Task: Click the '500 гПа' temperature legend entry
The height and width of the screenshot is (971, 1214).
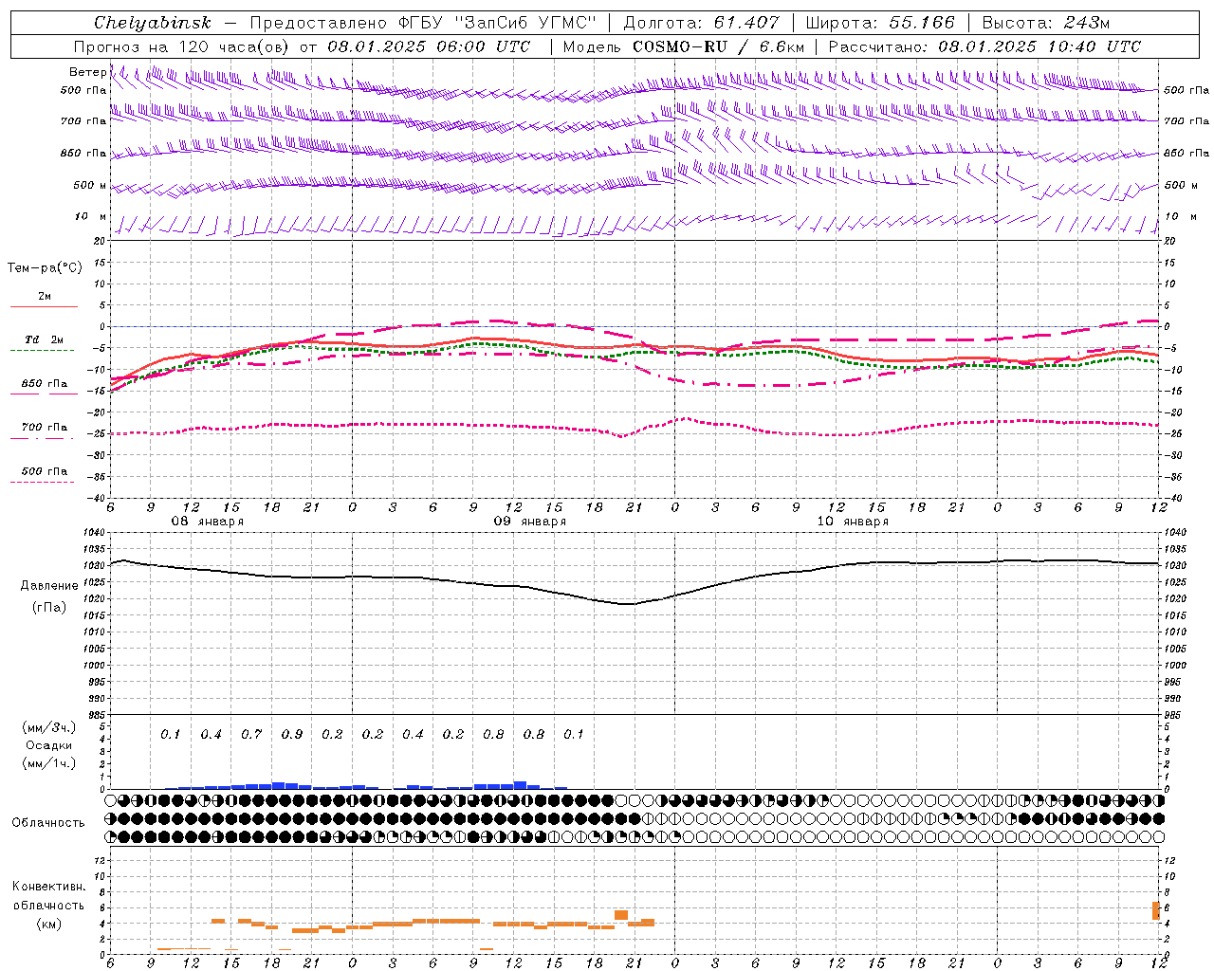Action: point(44,471)
